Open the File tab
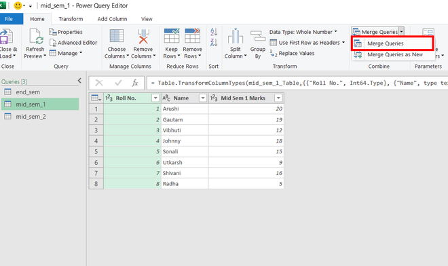The height and width of the screenshot is (266, 448). pos(9,19)
